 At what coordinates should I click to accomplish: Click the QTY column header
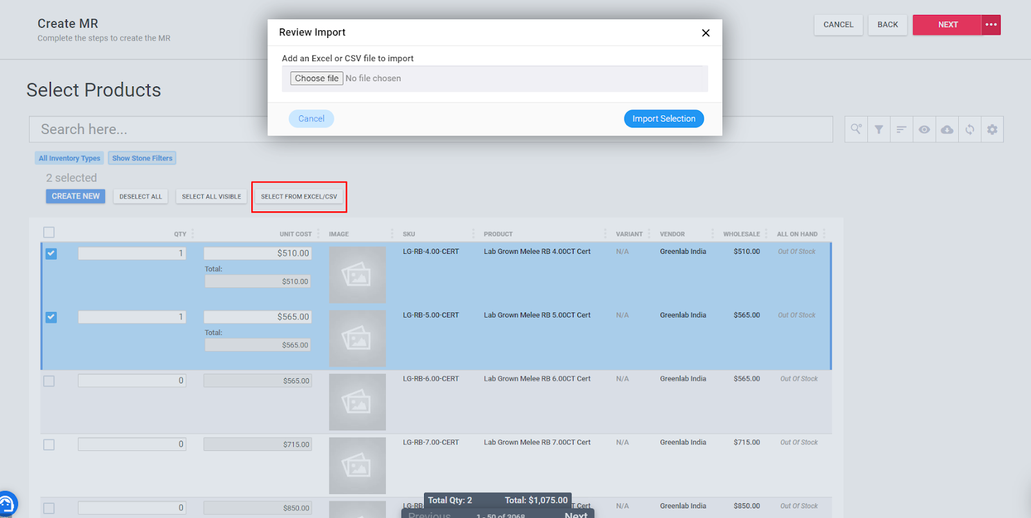click(180, 235)
